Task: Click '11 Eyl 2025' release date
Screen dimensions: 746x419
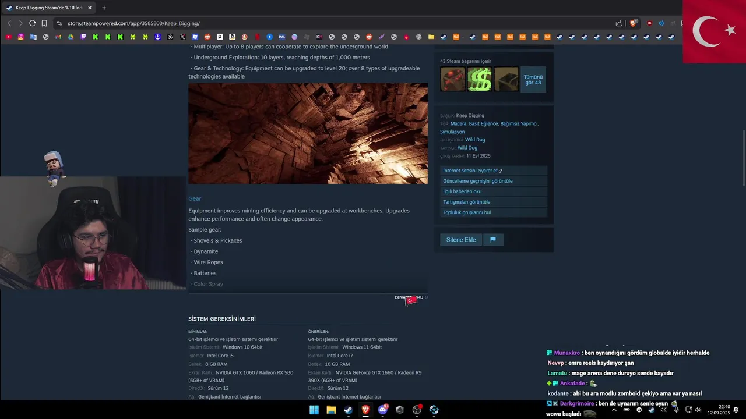Action: (478, 156)
